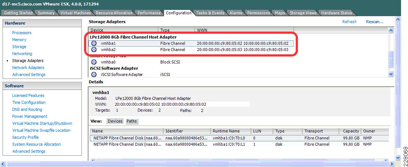Open DNS and Routing
This screenshot has width=408, height=167.
pos(27,109)
